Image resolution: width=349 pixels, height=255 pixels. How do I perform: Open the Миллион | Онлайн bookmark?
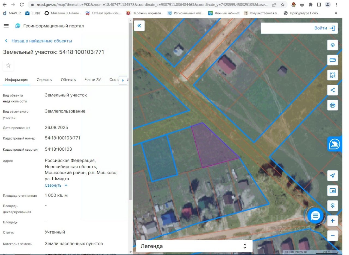(63, 13)
